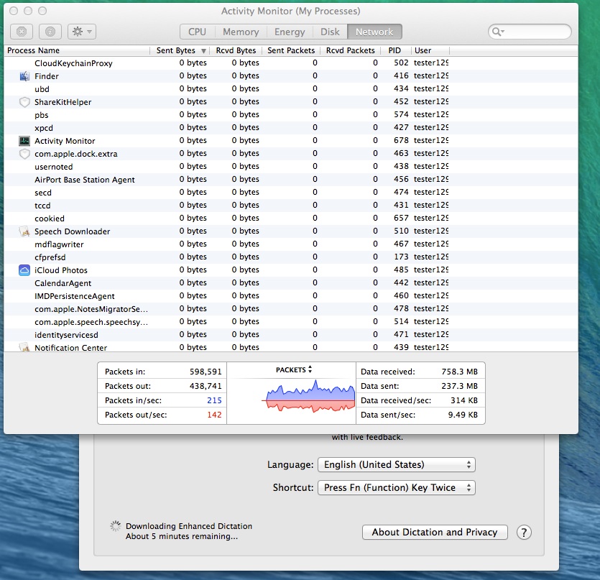This screenshot has height=580, width=600.
Task: Open the Shortcut dropdown in Dictation window
Action: pyautogui.click(x=397, y=488)
